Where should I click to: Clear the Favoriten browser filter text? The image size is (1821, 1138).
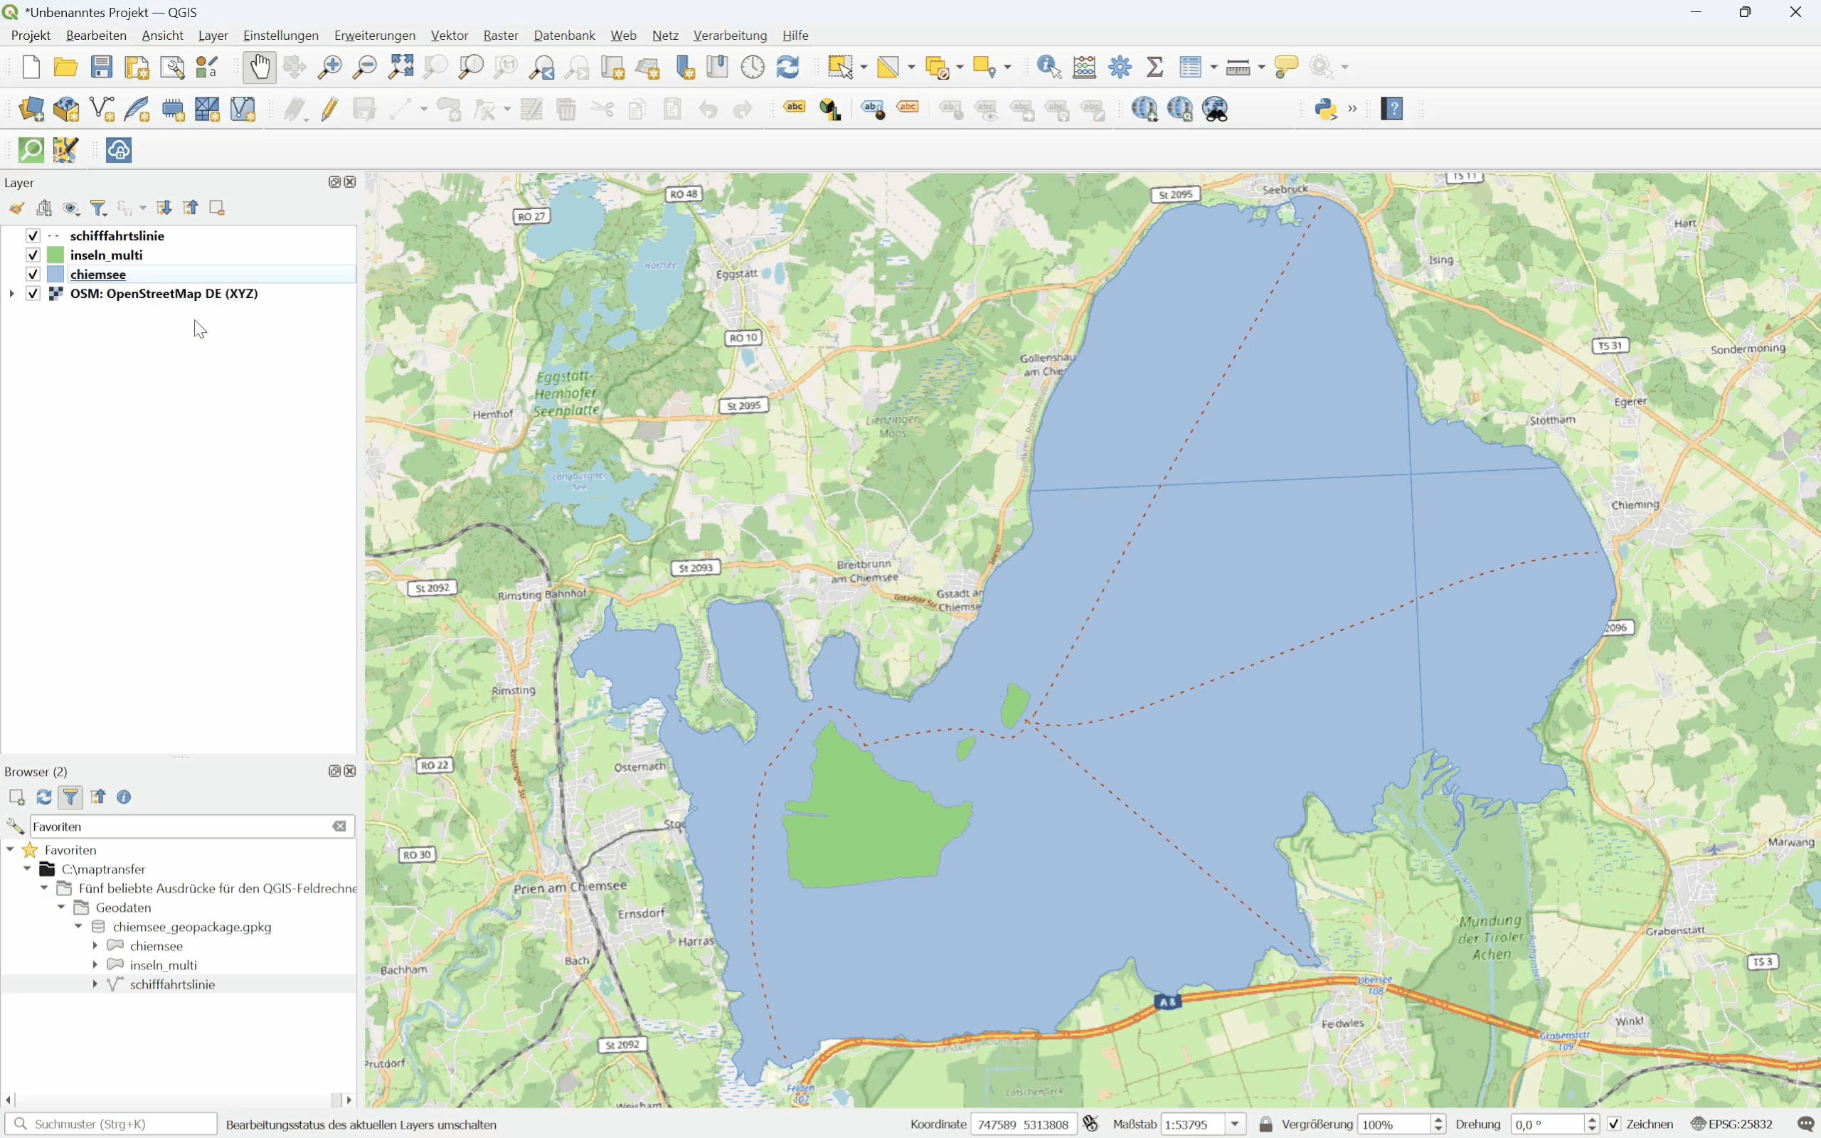(340, 826)
